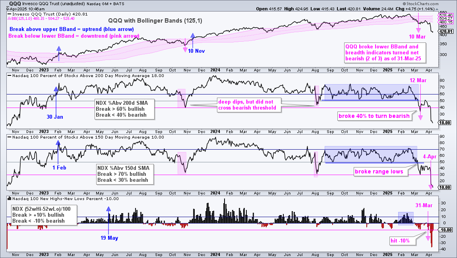This screenshot has height=258, width=457.
Task: Click the 420.81 last price tag
Action: (446, 31)
